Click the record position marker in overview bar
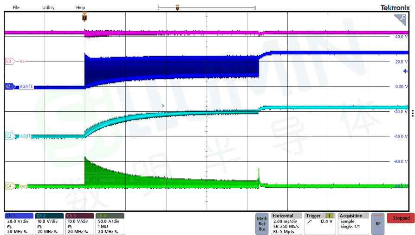The width and height of the screenshot is (415, 235). click(177, 7)
